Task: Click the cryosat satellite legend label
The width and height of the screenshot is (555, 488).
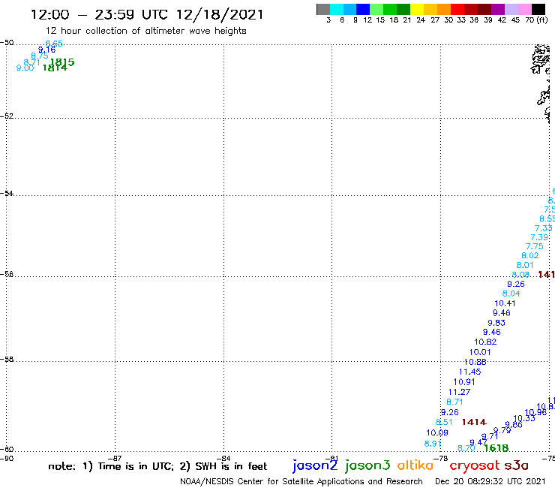Action: coord(474,465)
